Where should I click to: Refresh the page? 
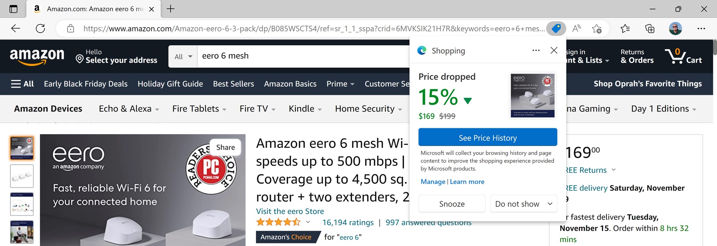(40, 29)
